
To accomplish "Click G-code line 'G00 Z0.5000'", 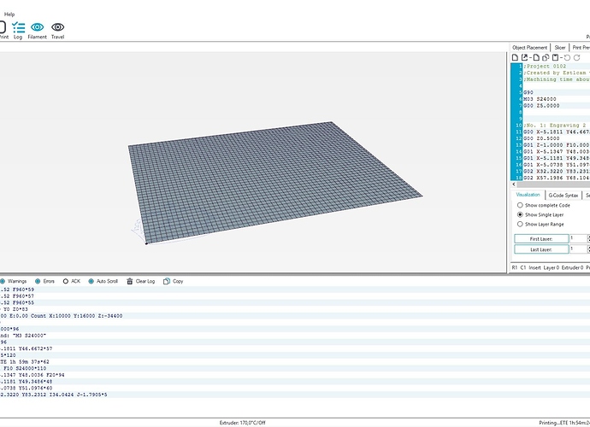I will coord(541,138).
